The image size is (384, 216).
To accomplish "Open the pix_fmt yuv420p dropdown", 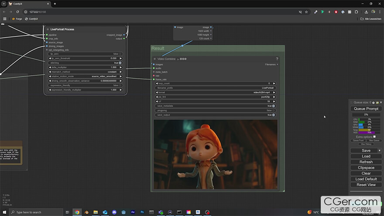I will 215,97.
